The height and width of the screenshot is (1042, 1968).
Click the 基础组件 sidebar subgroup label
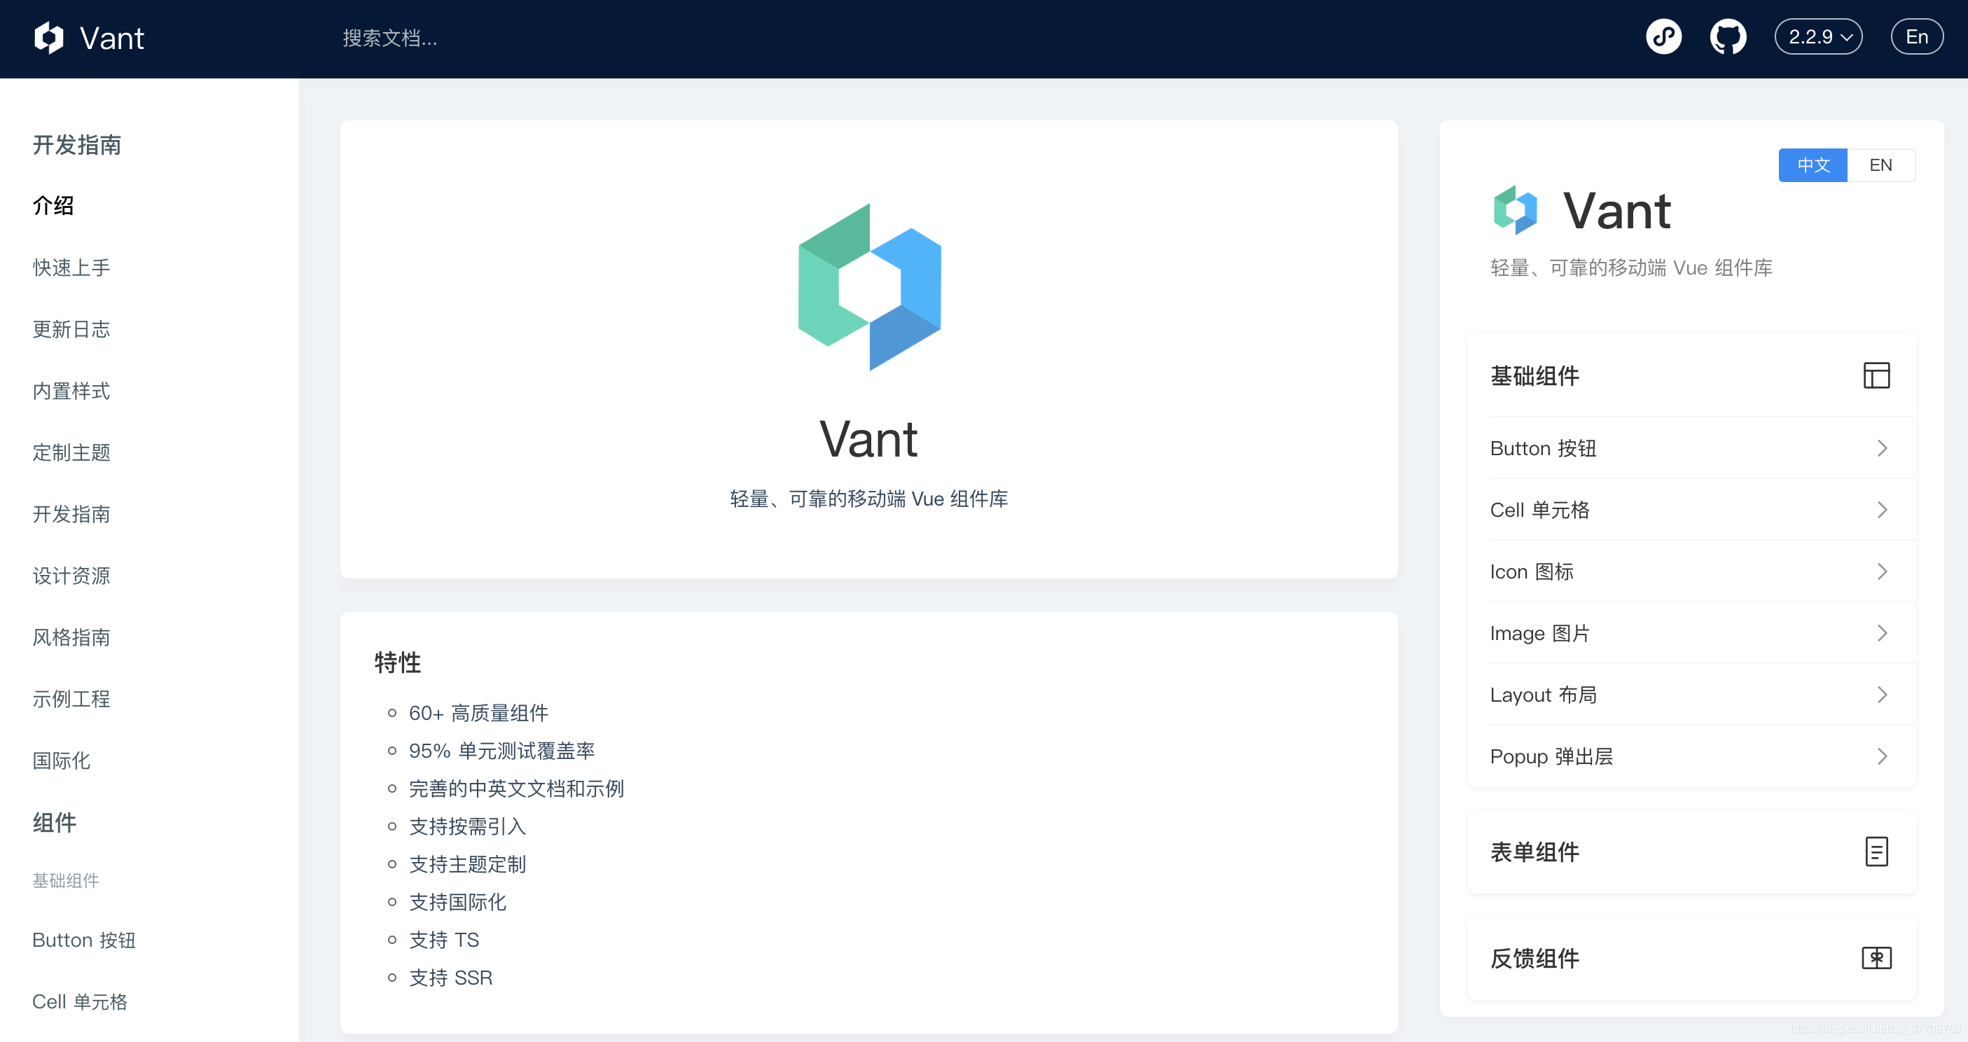66,880
